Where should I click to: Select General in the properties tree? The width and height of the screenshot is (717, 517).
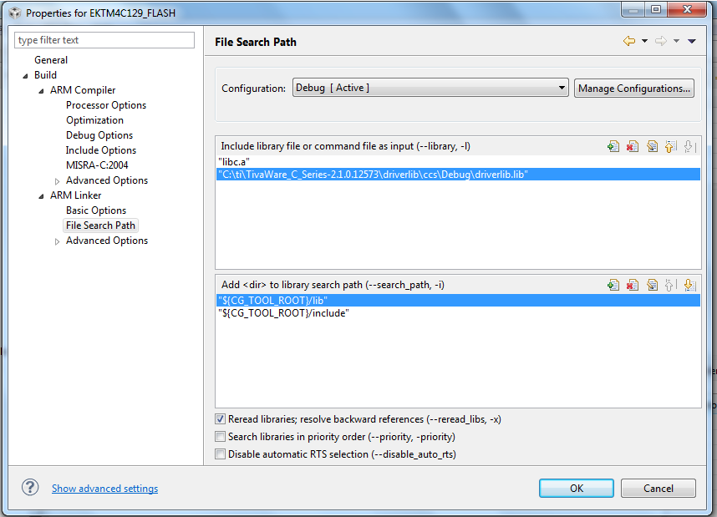51,60
